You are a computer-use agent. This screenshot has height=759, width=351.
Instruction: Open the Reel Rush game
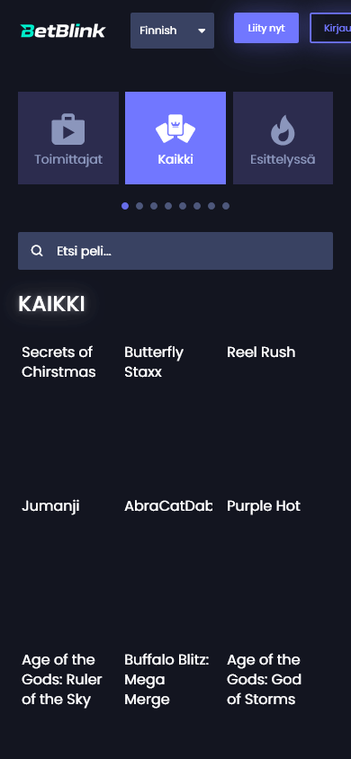(x=261, y=352)
